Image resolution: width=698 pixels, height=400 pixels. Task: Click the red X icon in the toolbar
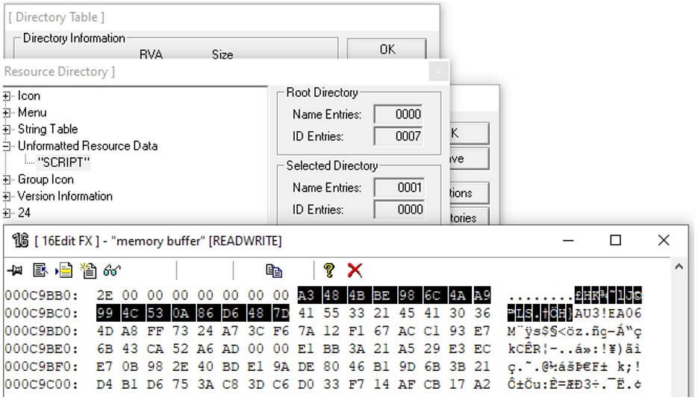pyautogui.click(x=355, y=270)
